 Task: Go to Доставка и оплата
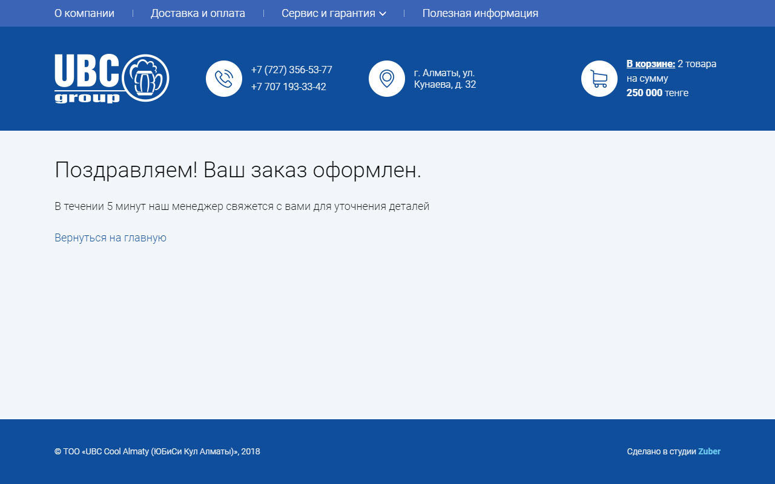pos(198,13)
